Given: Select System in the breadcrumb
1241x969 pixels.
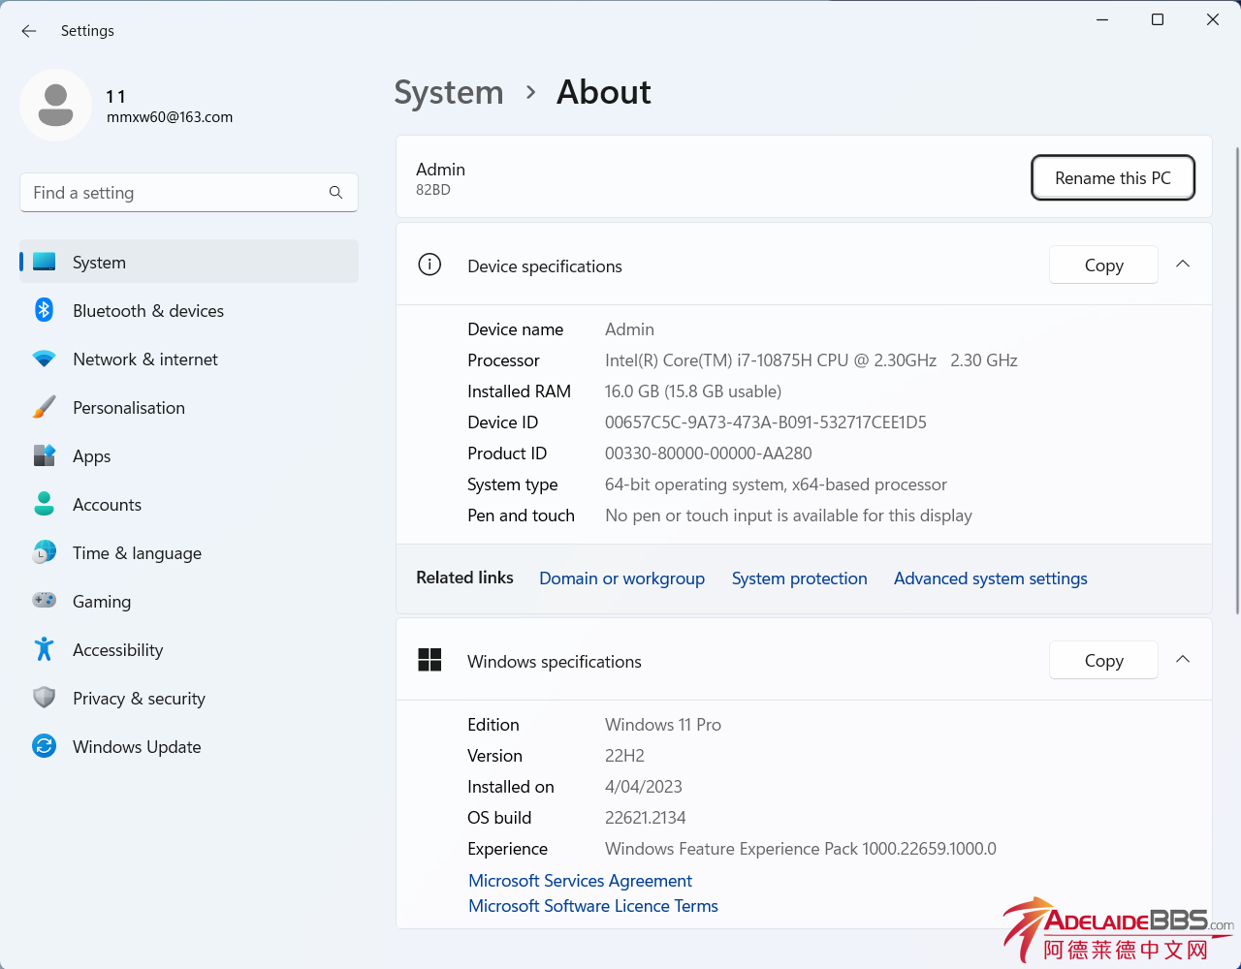Looking at the screenshot, I should [x=448, y=92].
